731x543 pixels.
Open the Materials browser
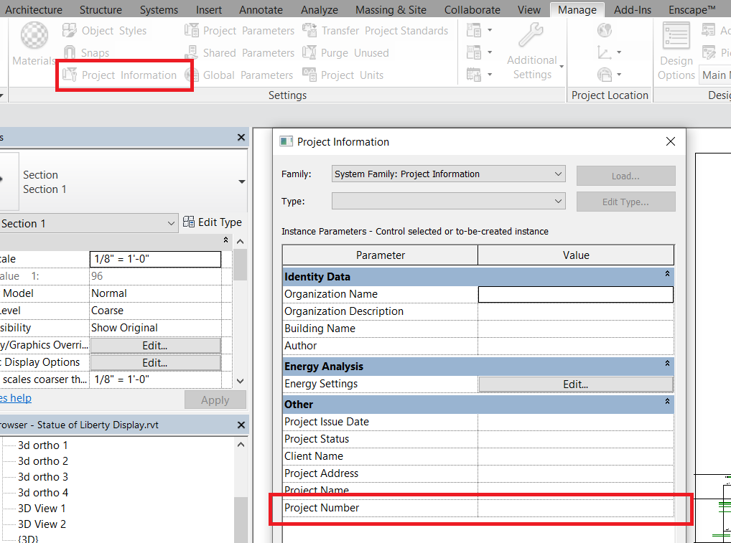[33, 44]
